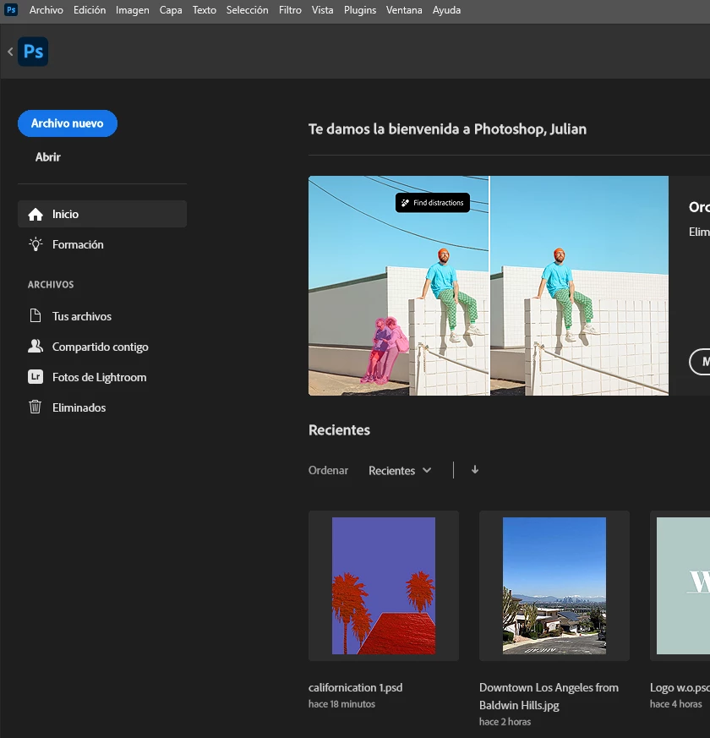The height and width of the screenshot is (738, 710).
Task: Click the Photoshop Ps home logo
Action: pos(33,52)
